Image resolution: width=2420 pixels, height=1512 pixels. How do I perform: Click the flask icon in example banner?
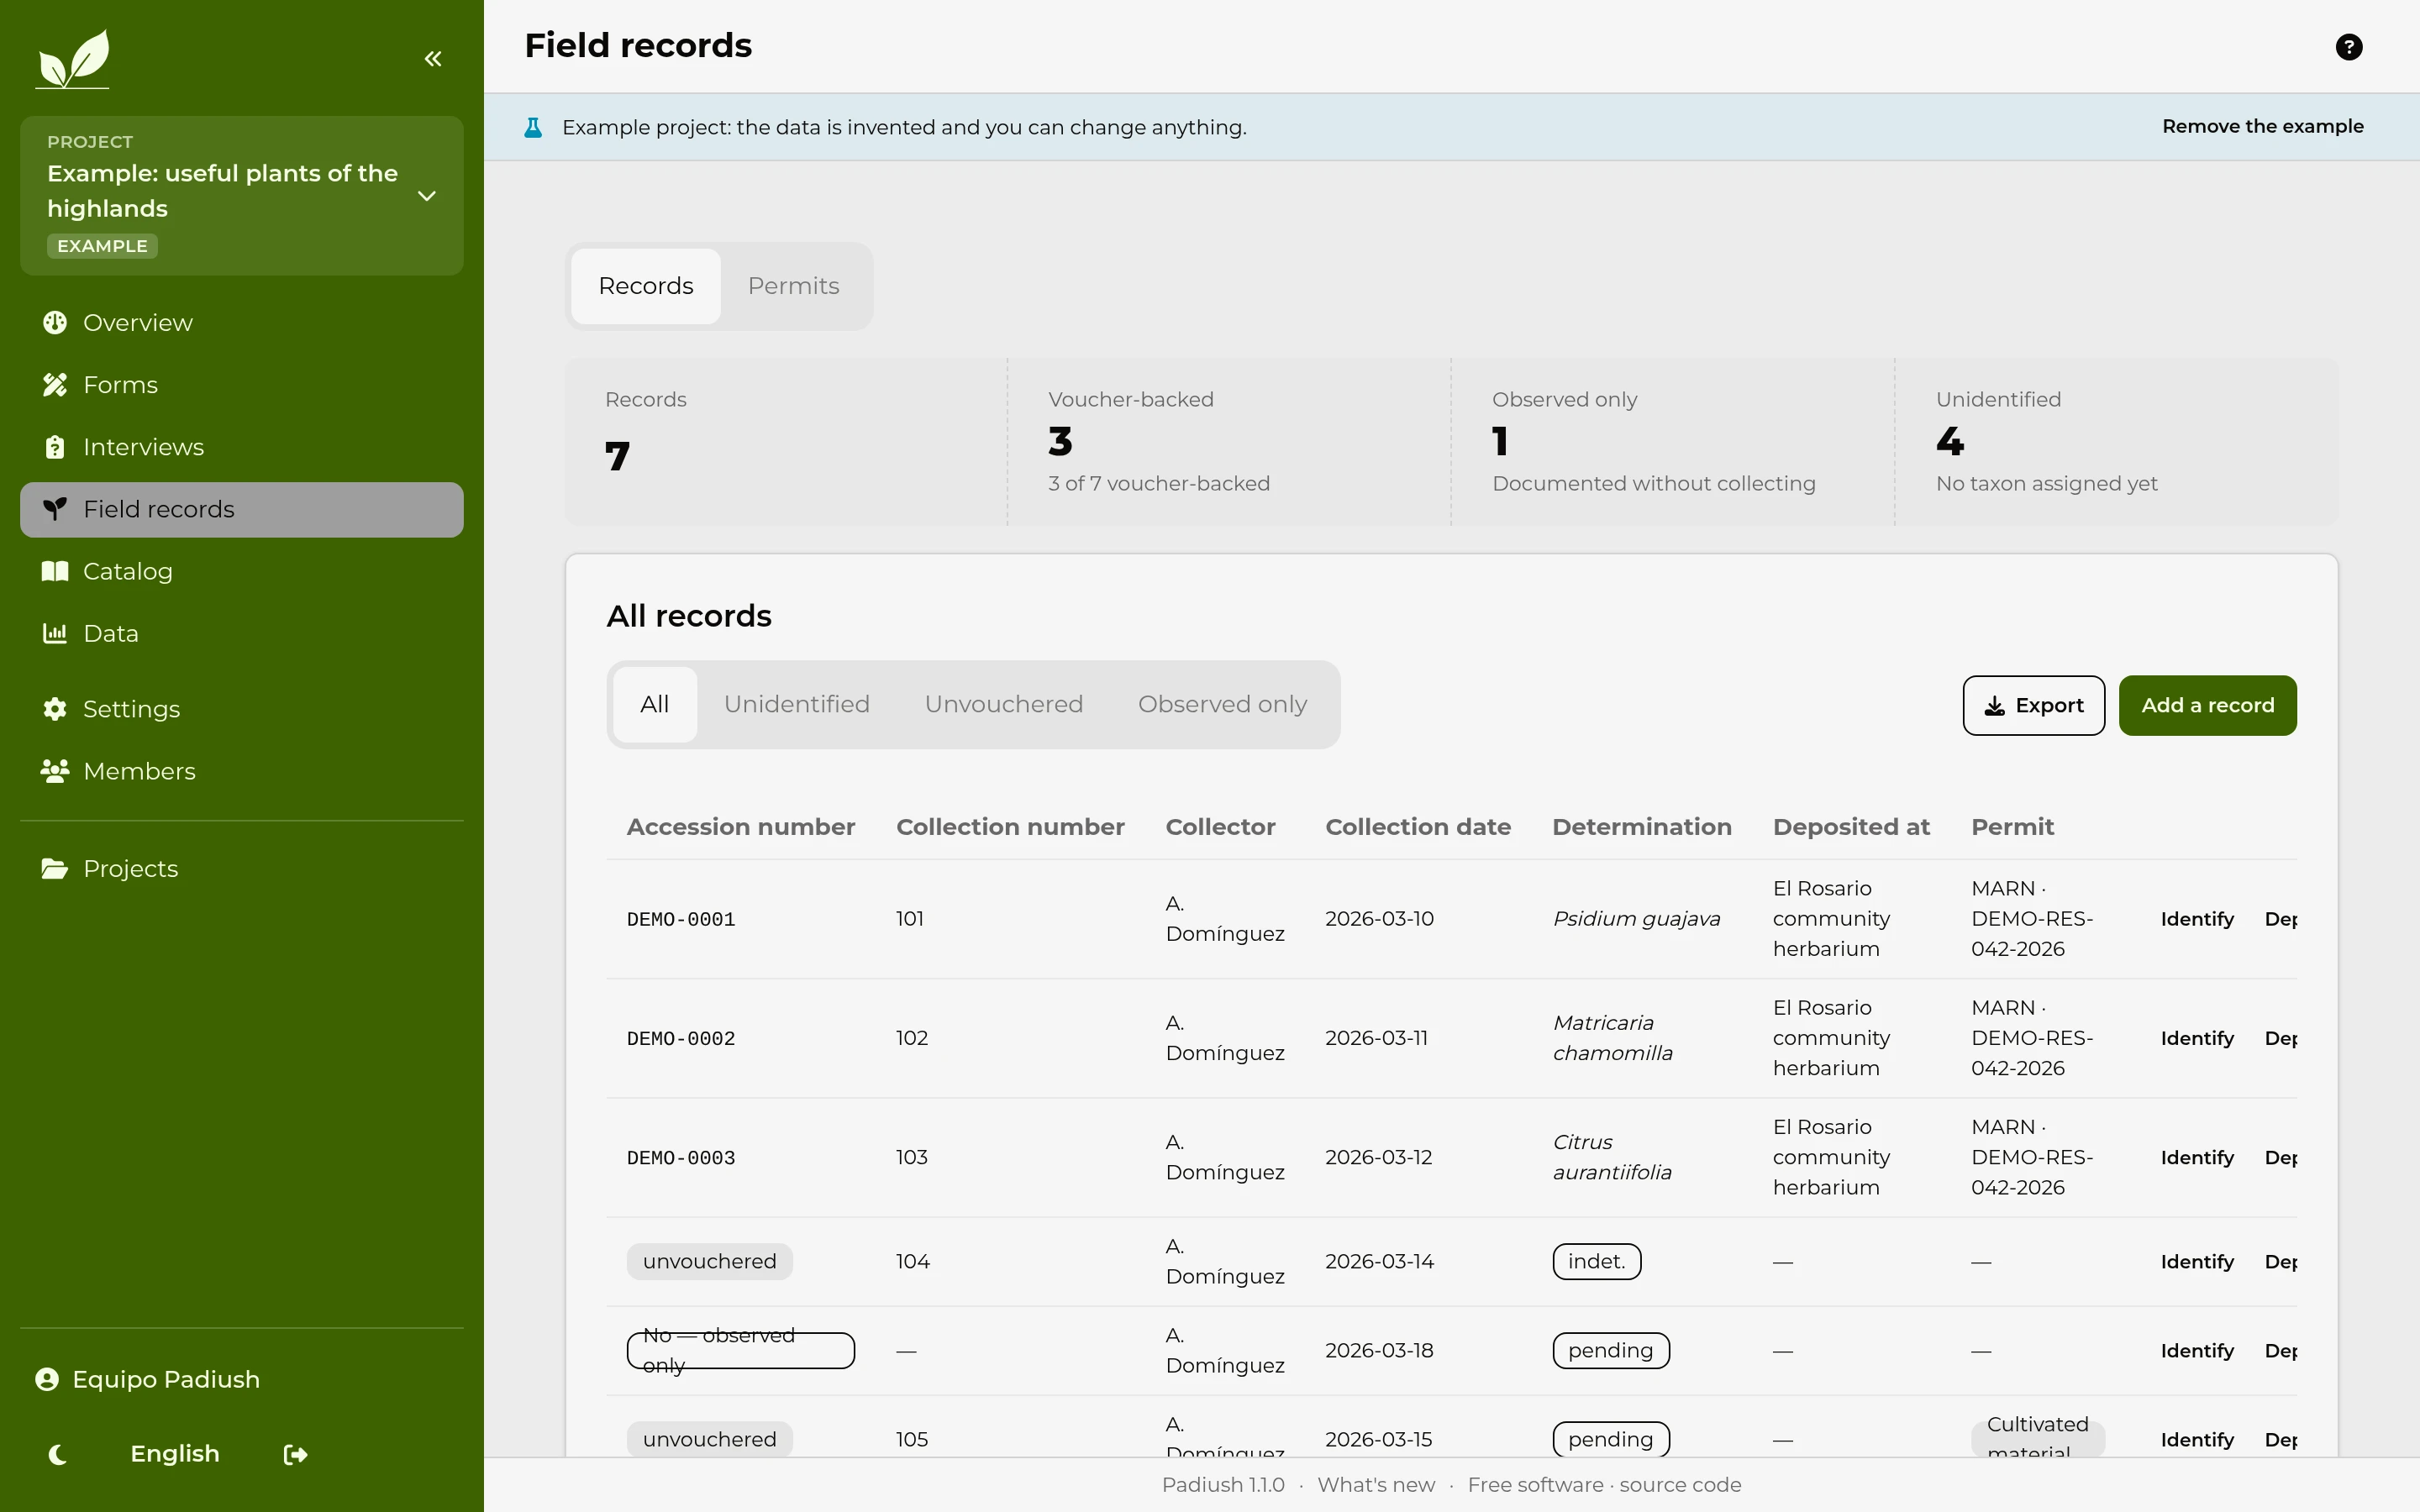point(533,128)
